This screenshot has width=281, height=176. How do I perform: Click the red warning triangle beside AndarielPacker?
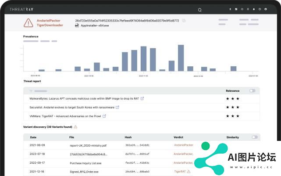click(28, 23)
